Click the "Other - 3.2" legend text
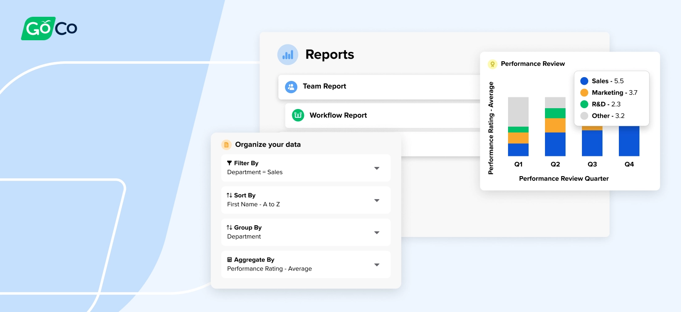The width and height of the screenshot is (681, 312). click(608, 116)
